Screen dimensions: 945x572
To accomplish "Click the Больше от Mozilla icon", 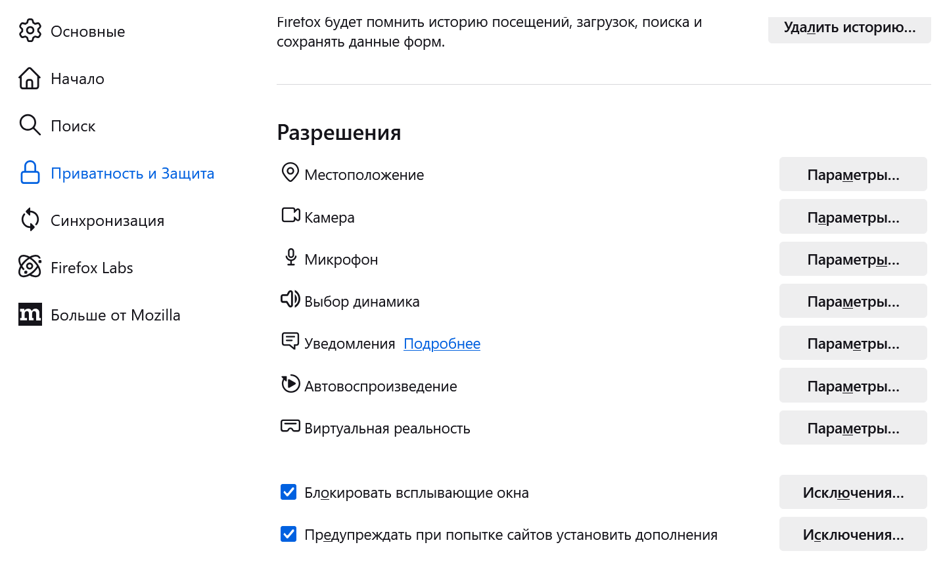I will click(x=30, y=315).
